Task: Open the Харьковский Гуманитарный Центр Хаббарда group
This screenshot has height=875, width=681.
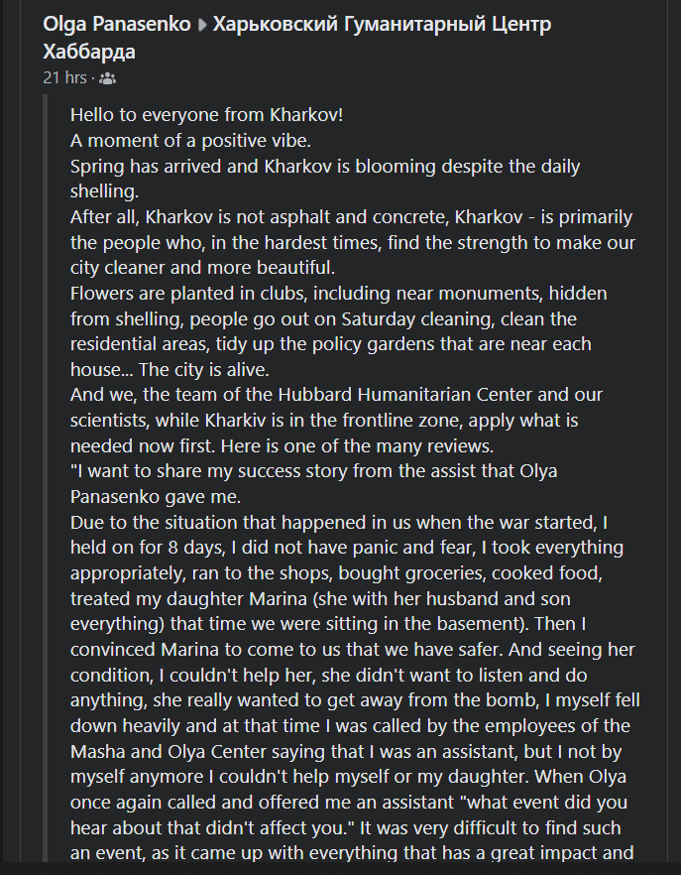Action: pos(382,24)
